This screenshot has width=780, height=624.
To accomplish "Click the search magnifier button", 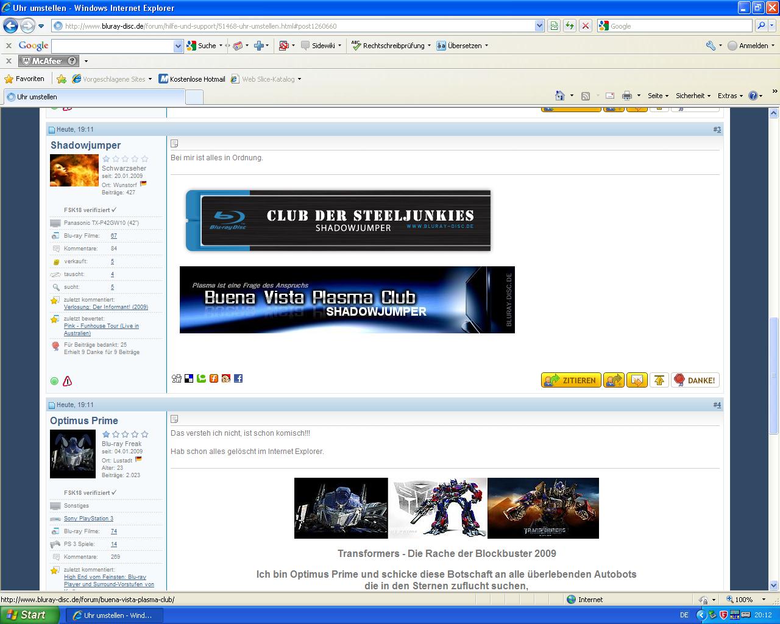I will [x=760, y=26].
